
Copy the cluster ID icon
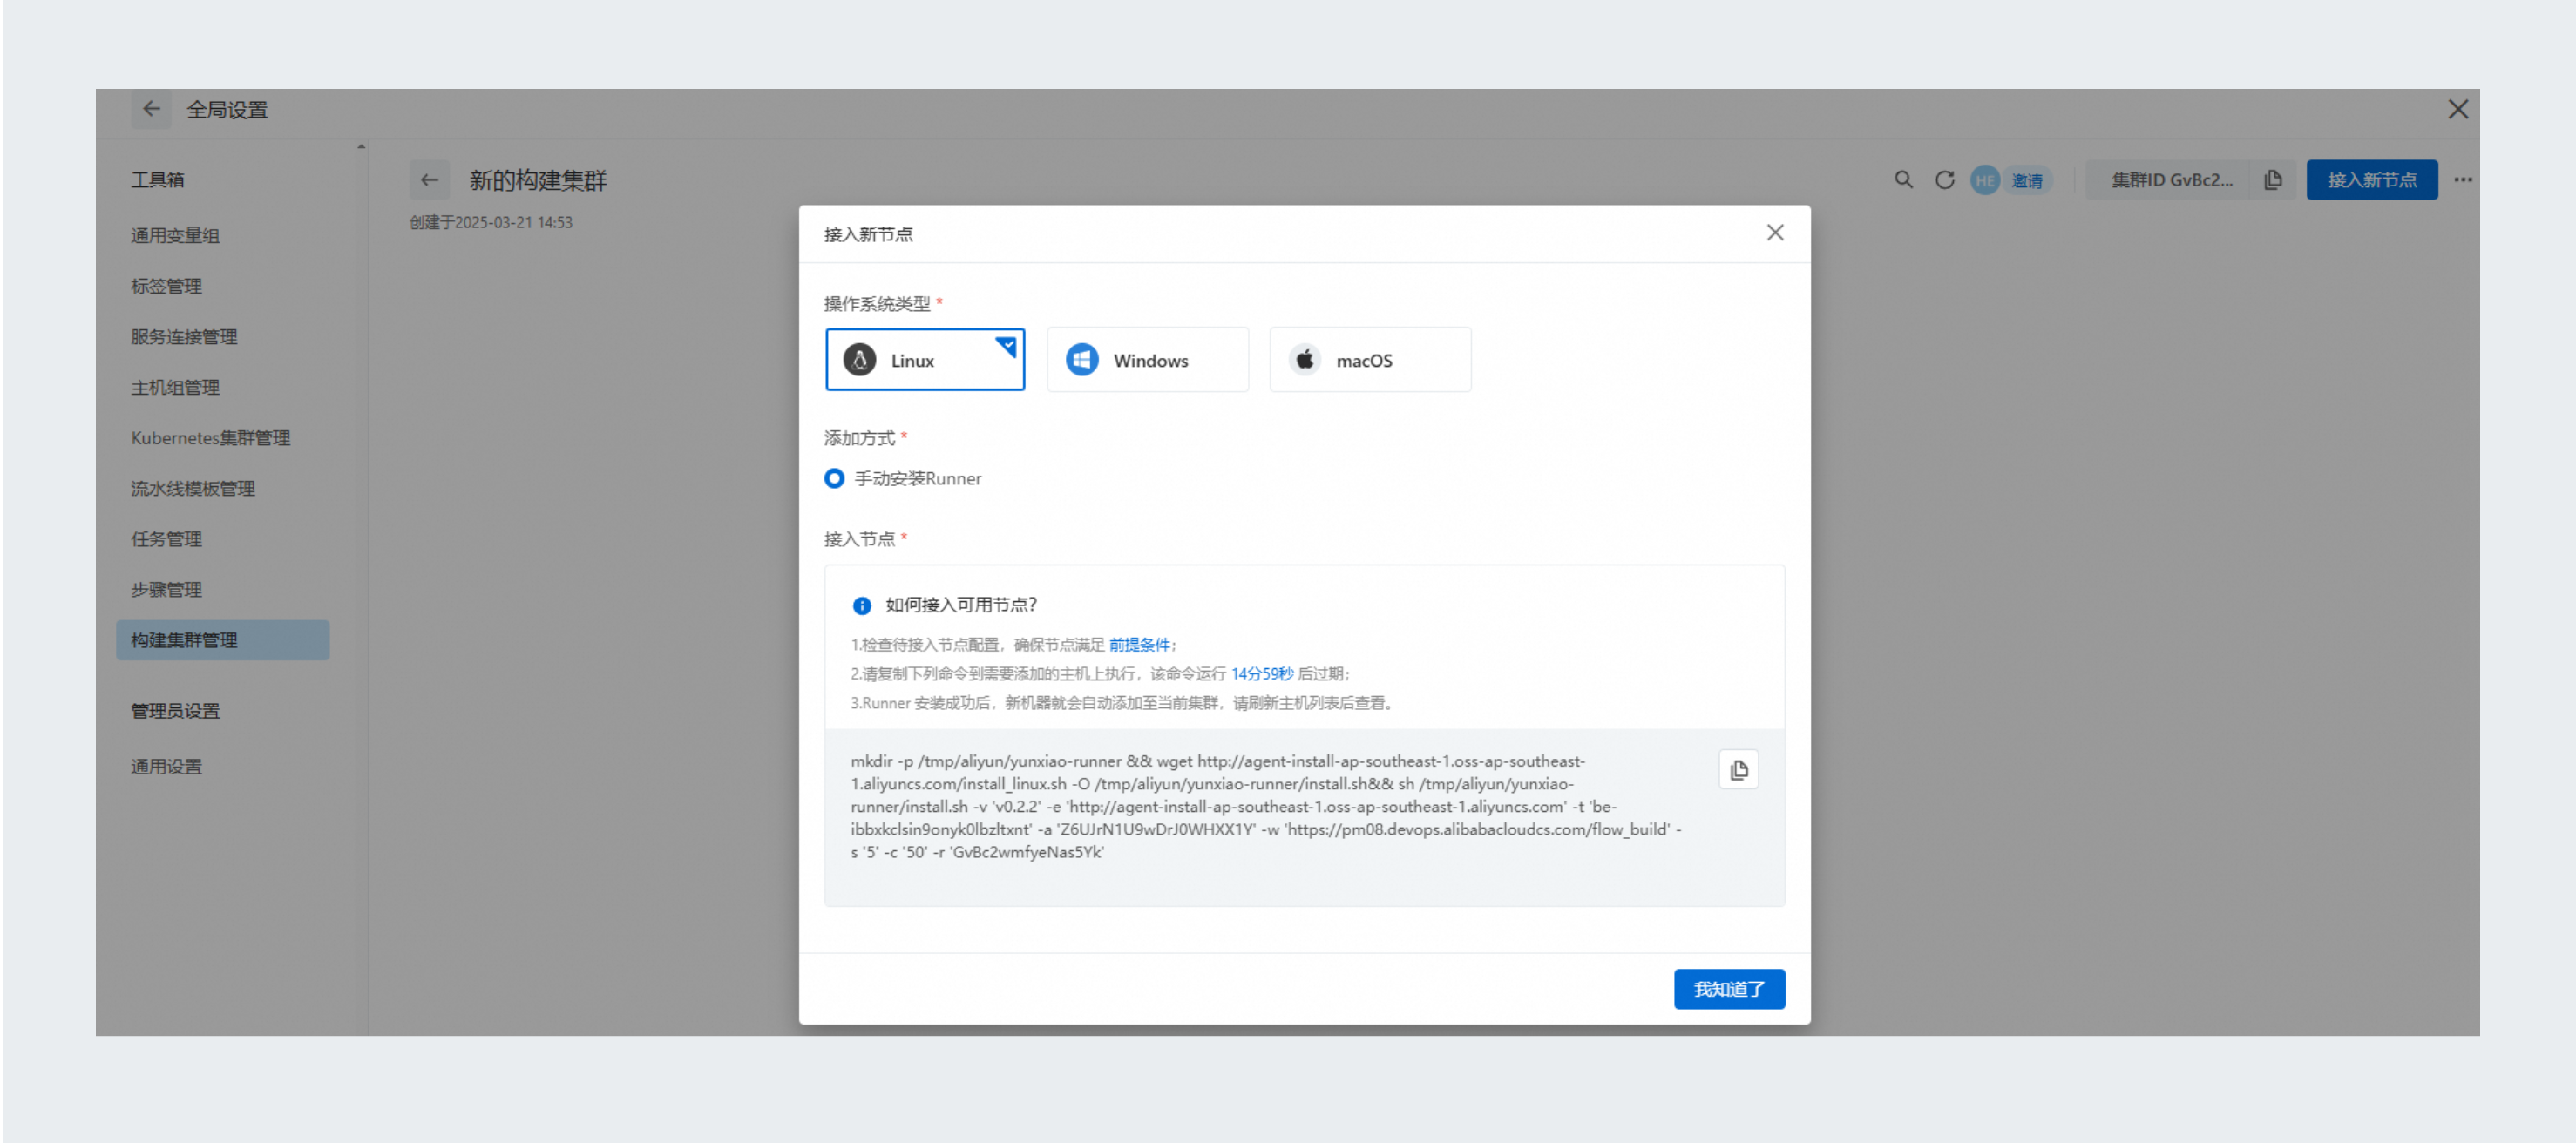tap(2273, 180)
